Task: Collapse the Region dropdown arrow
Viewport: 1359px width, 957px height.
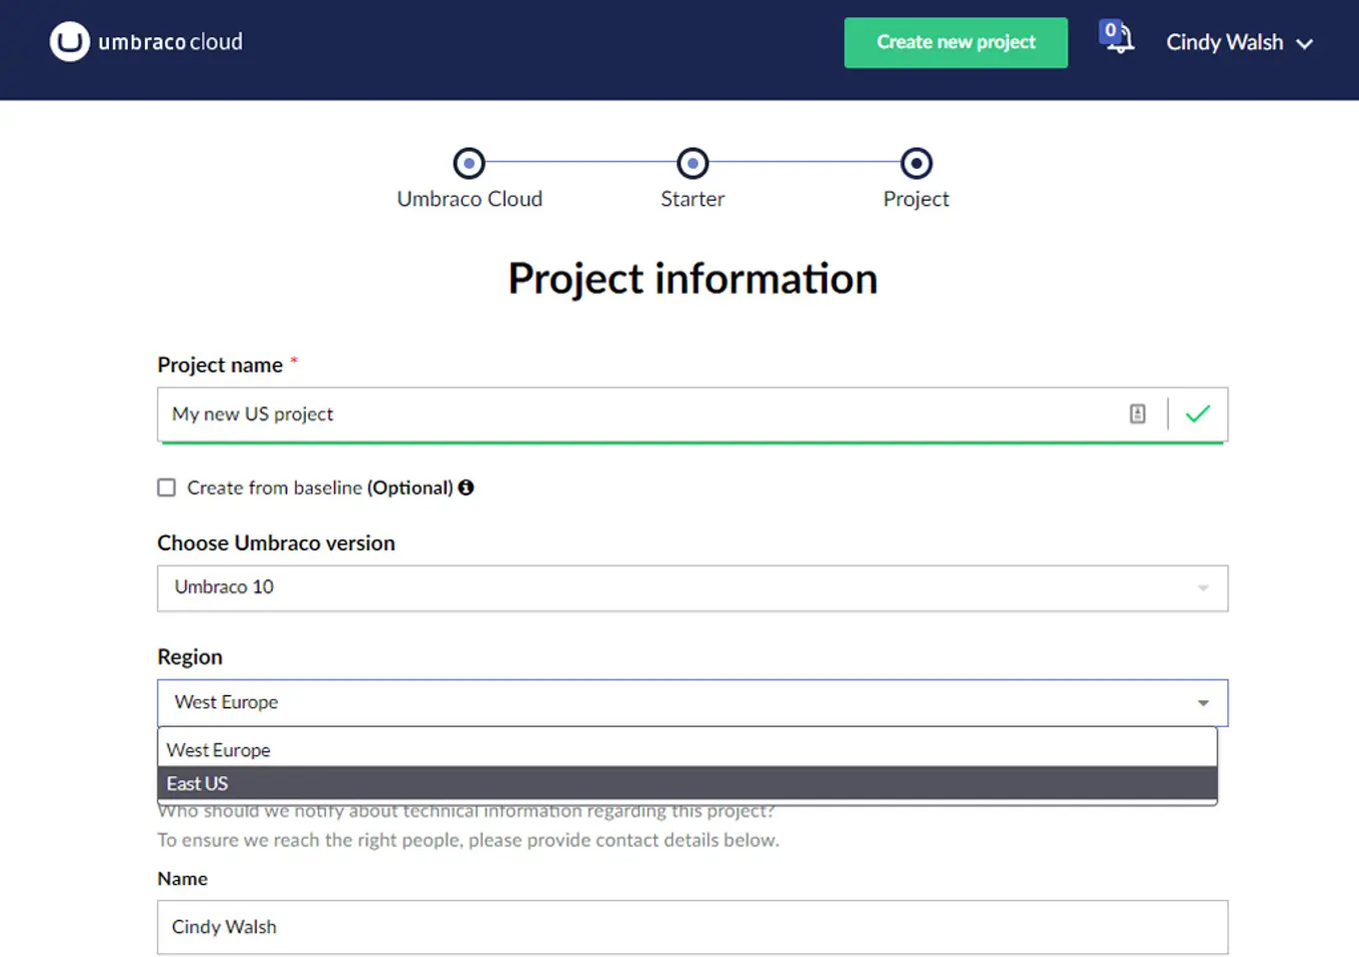Action: tap(1202, 703)
